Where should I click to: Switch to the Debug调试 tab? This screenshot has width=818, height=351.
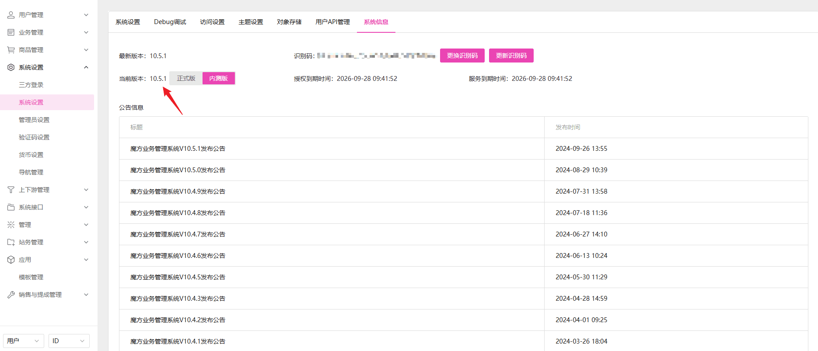pos(170,22)
